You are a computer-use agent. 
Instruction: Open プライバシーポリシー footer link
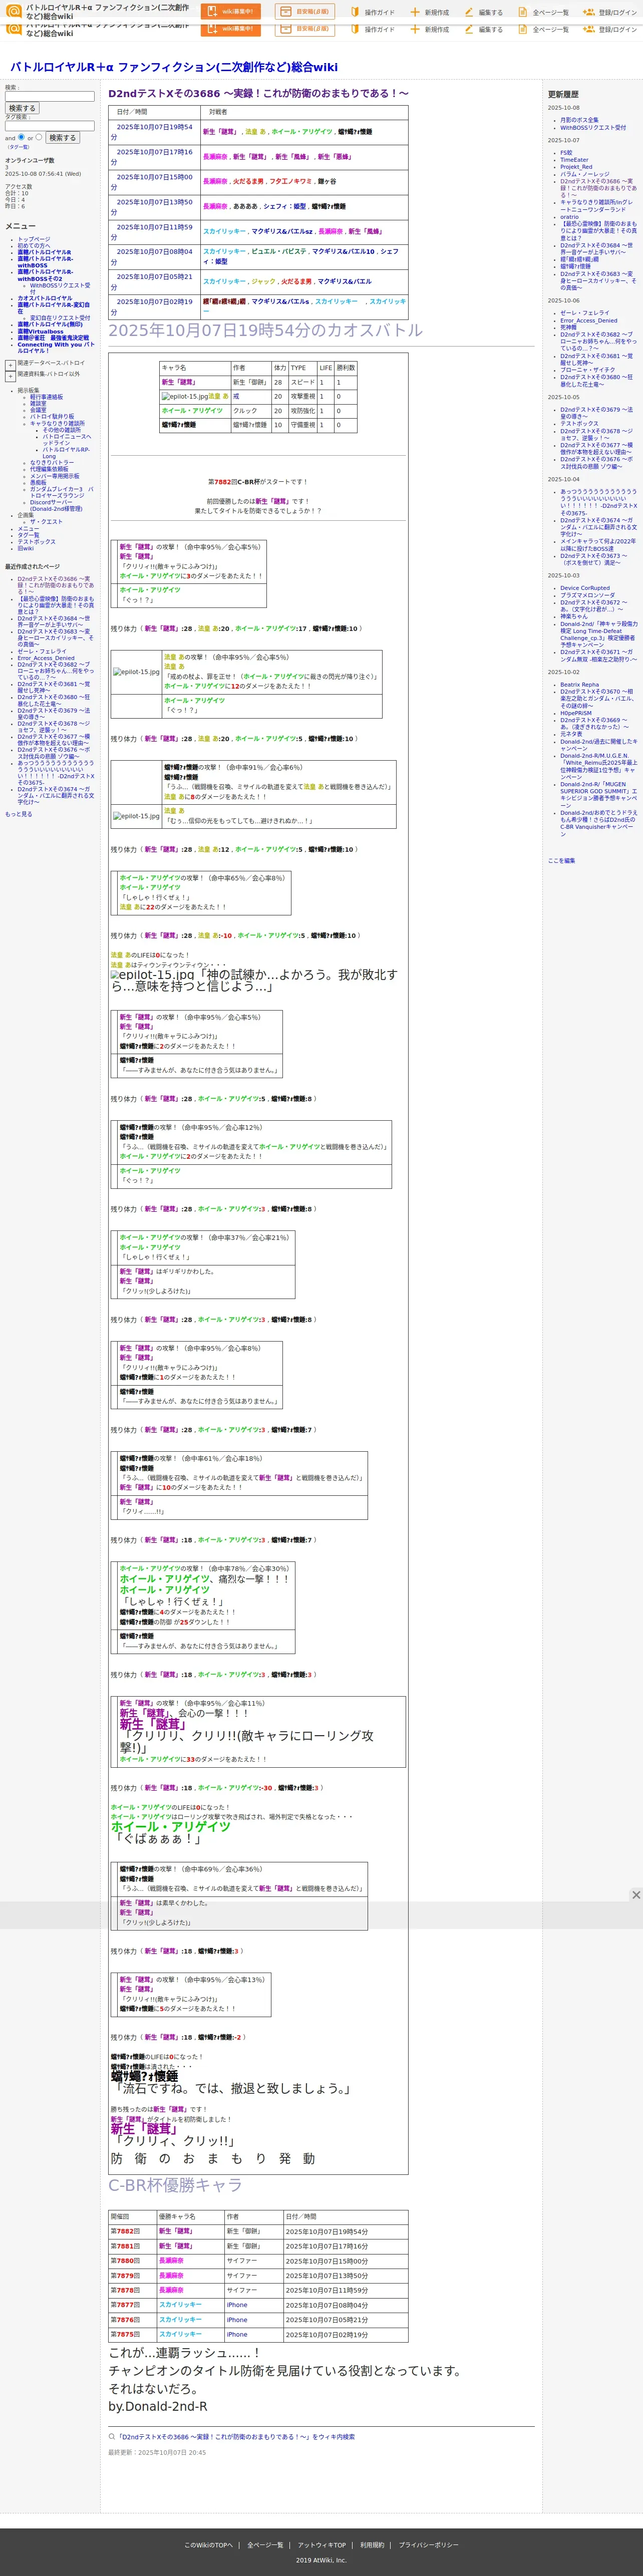pos(428,2545)
